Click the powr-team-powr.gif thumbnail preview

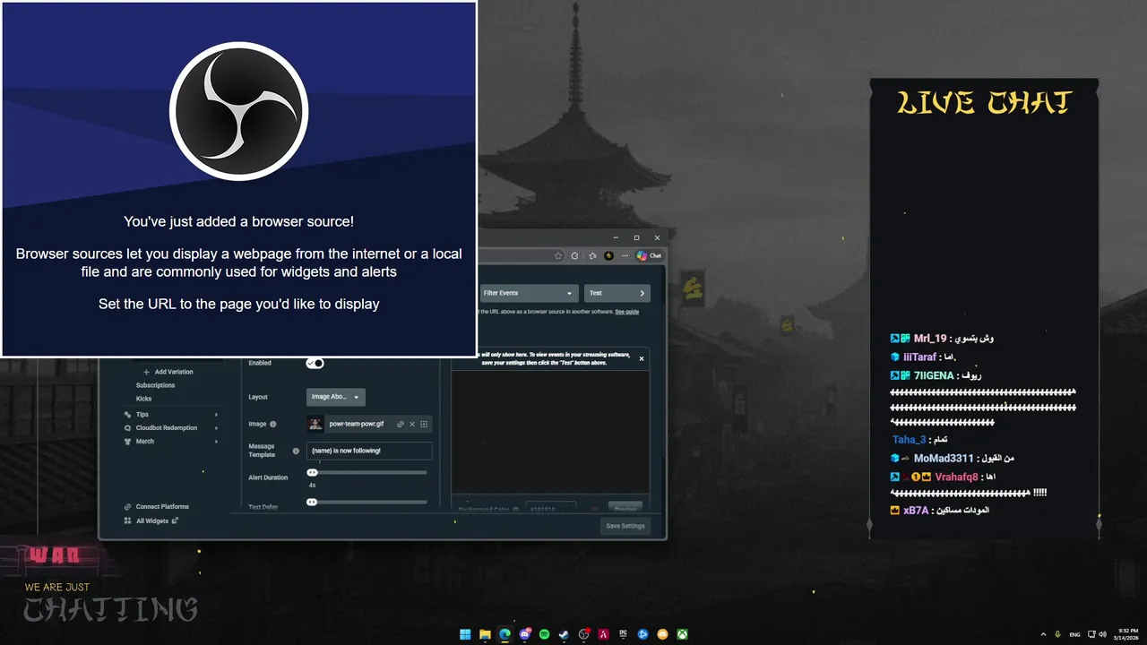(x=315, y=424)
